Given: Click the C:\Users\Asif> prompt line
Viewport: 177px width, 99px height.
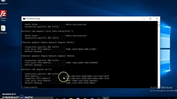Looking at the screenshot, I should click(x=30, y=87).
